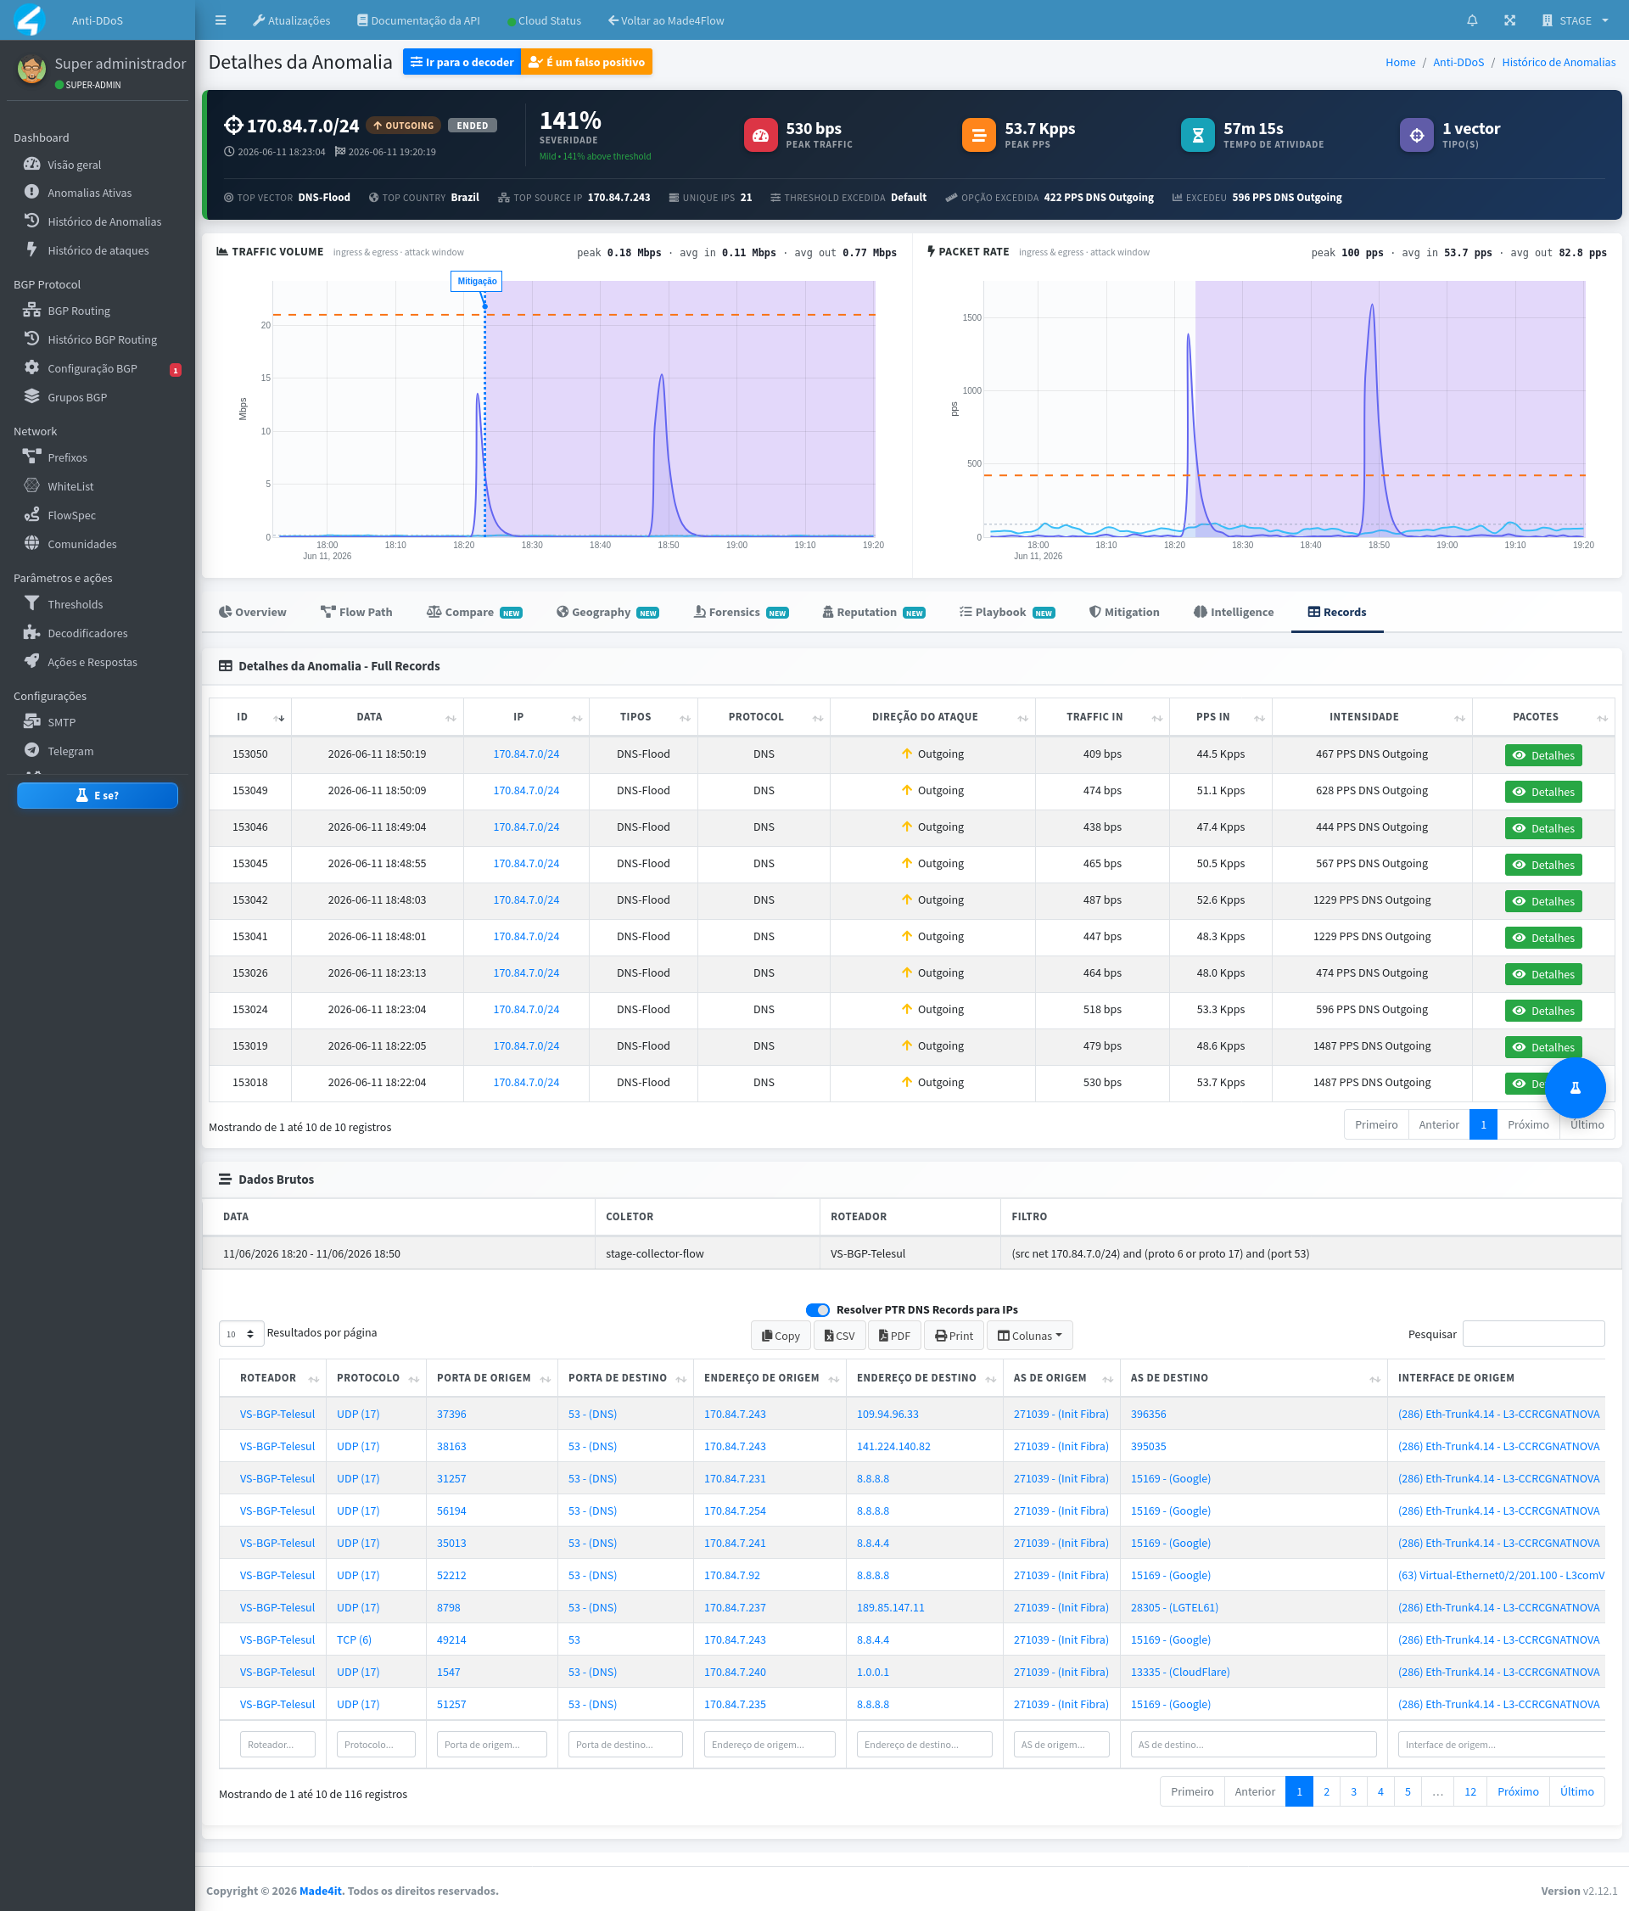Sort records by PPS IN
The width and height of the screenshot is (1629, 1911).
tap(1221, 716)
